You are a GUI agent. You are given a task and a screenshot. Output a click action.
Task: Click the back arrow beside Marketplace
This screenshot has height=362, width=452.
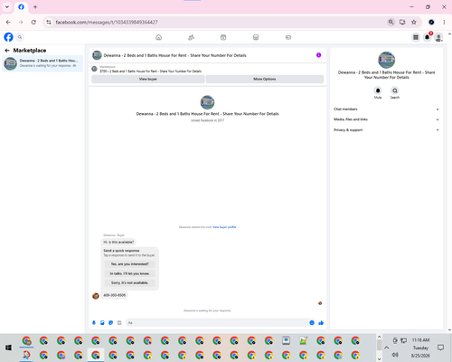click(x=7, y=51)
